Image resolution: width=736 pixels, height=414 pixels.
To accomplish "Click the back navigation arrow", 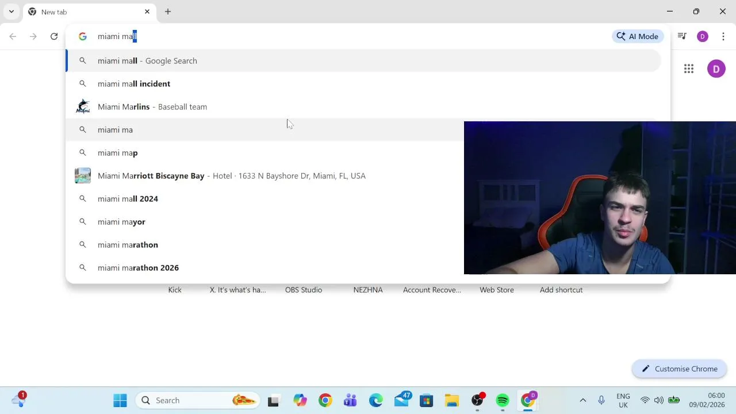I will point(13,36).
